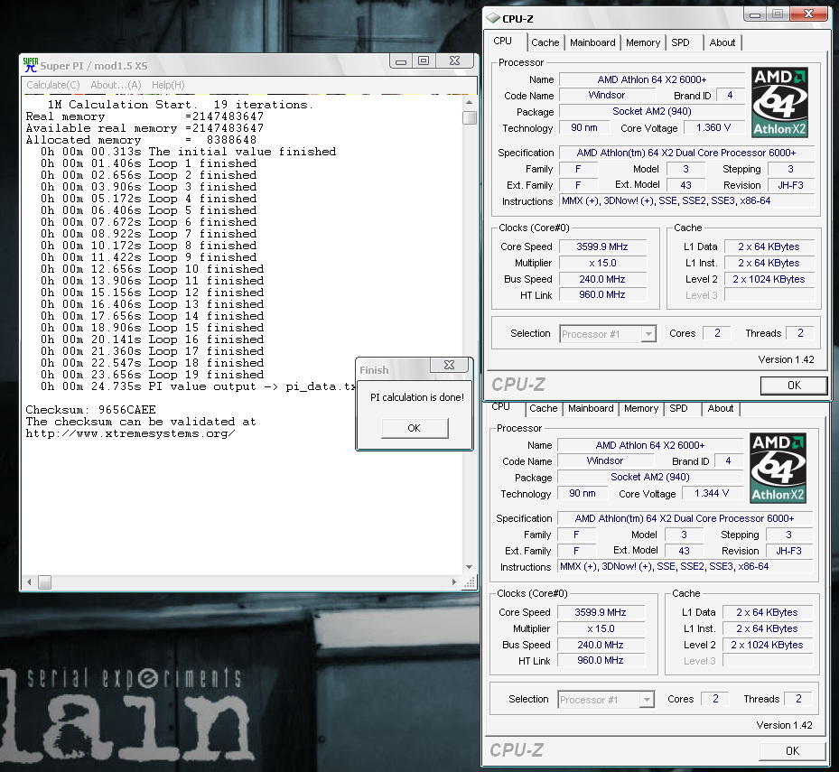
Task: Expand Processor #1 dropdown in top CPU-Z
Action: (x=648, y=334)
